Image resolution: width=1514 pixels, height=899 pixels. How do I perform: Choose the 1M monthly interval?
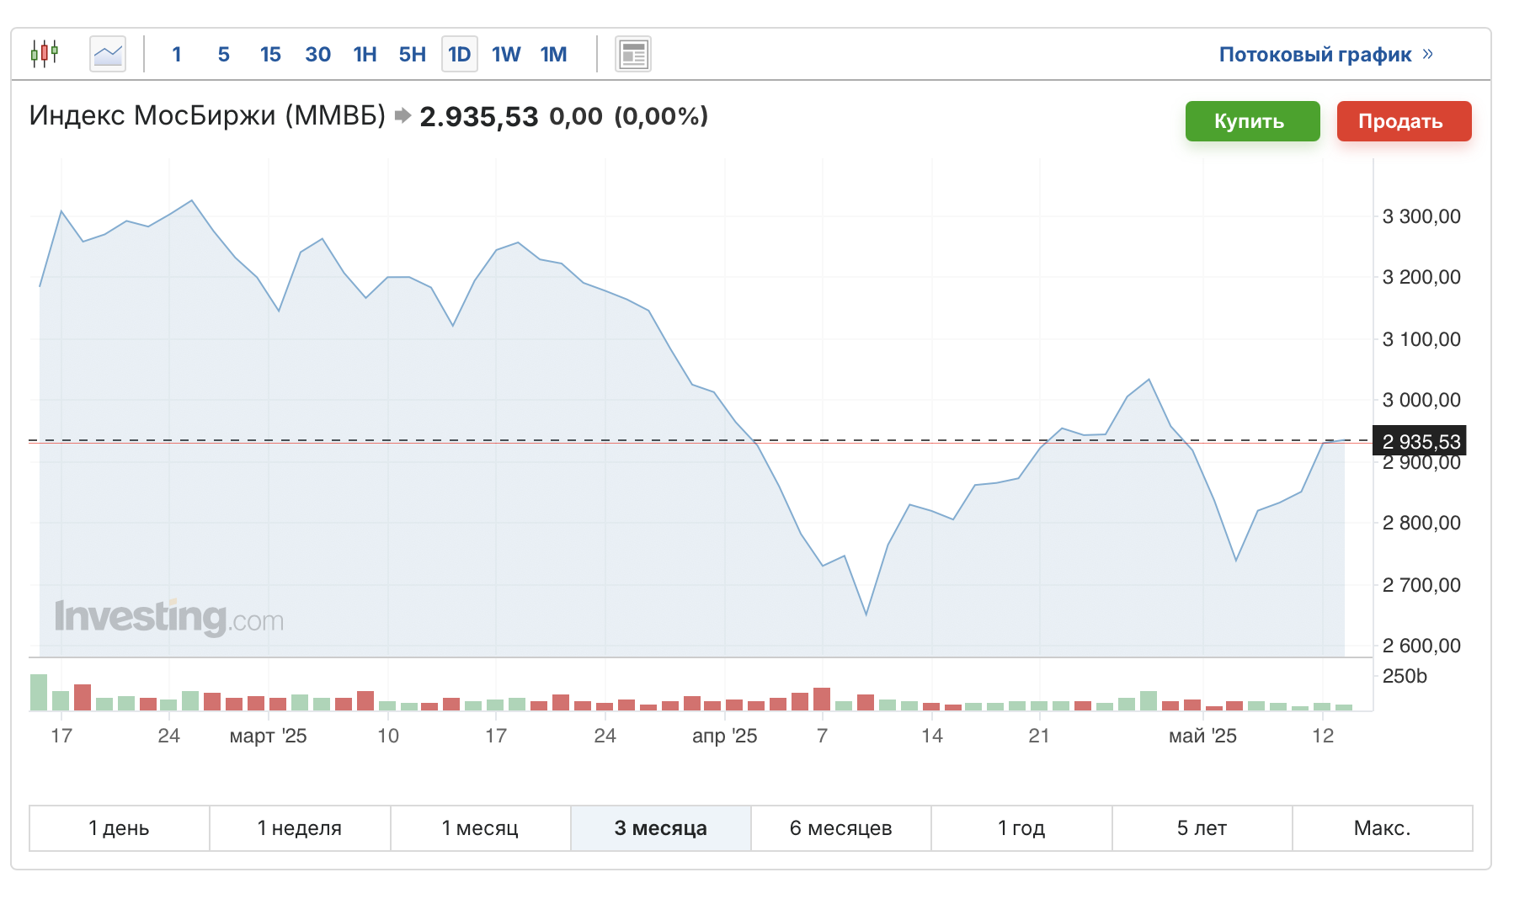(553, 55)
